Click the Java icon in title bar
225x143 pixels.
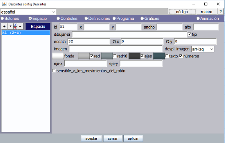click(4, 4)
